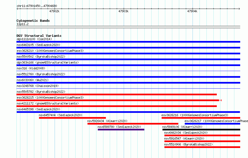This screenshot has width=248, height=158.
Task: Click the blue bar under esv3626210
Action: [x=128, y=54]
